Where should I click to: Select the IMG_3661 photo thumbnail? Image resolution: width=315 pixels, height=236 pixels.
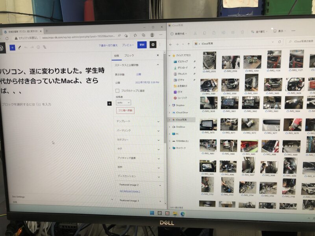click(x=230, y=105)
